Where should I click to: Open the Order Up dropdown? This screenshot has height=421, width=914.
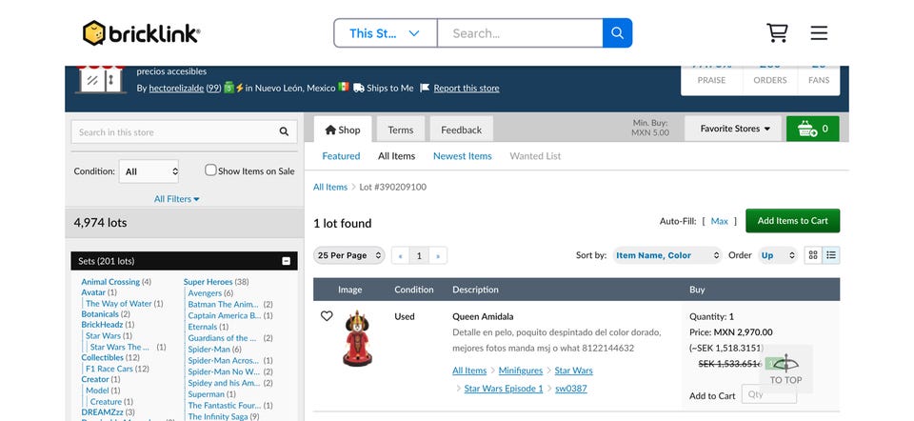click(778, 255)
